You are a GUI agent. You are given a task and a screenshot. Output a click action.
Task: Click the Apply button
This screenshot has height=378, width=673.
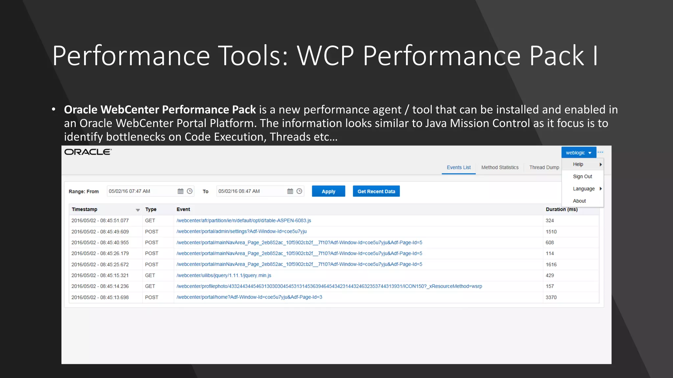point(329,191)
